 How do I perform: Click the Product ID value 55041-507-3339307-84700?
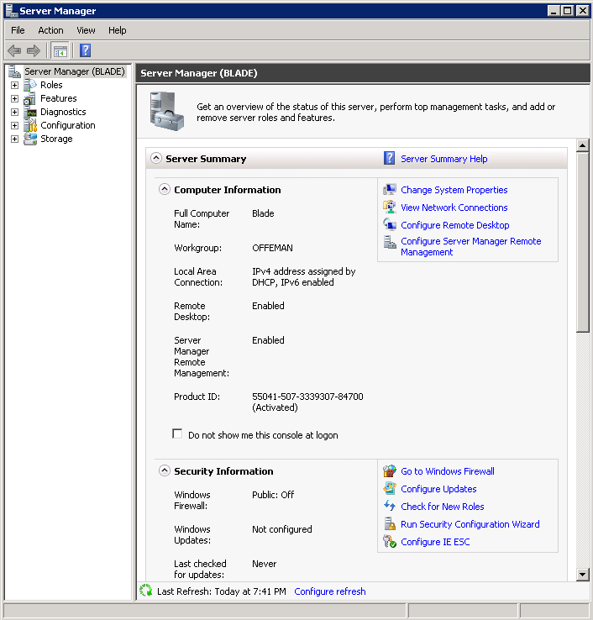pyautogui.click(x=307, y=397)
